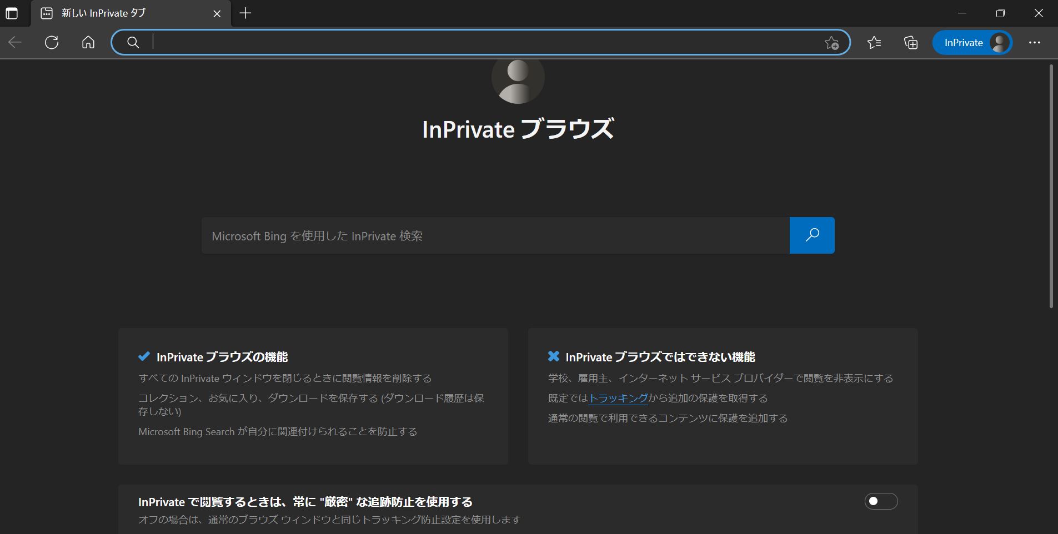Add this page to favorites star icon
Image resolution: width=1058 pixels, height=534 pixels.
tap(831, 43)
